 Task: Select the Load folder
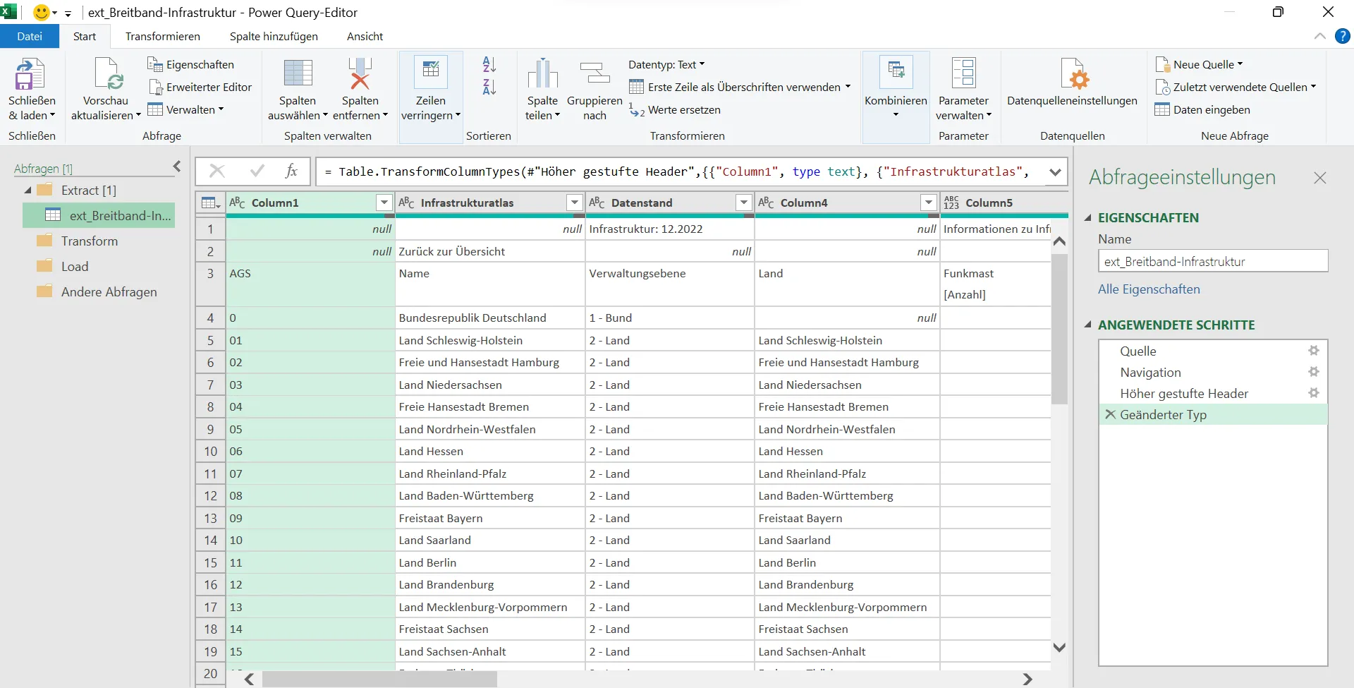[74, 266]
